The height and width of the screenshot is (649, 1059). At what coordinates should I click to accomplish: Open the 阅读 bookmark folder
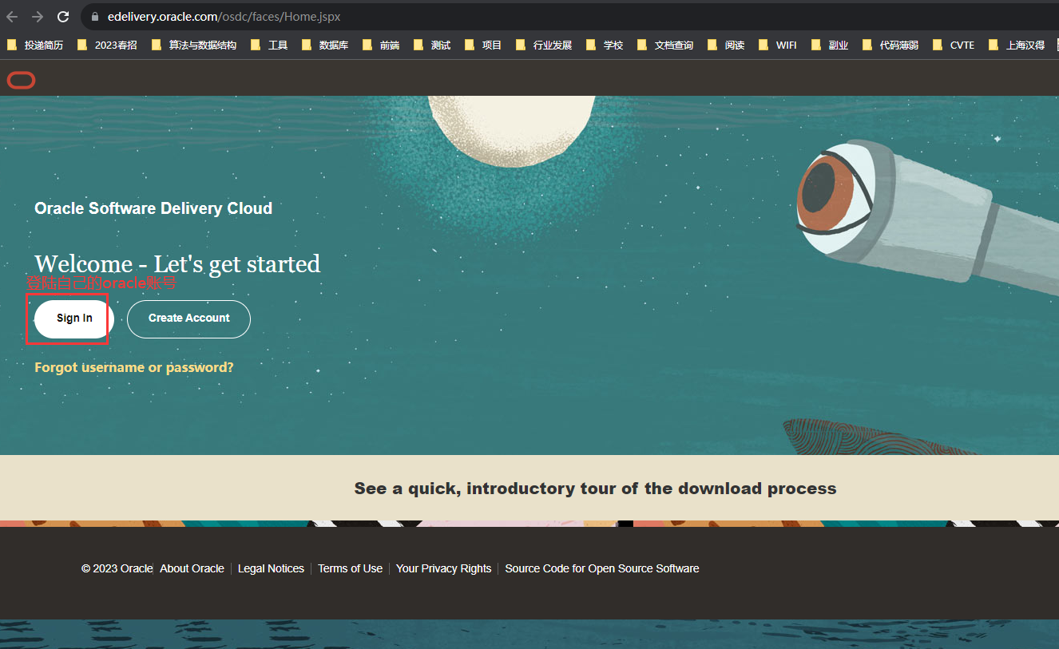click(x=726, y=46)
